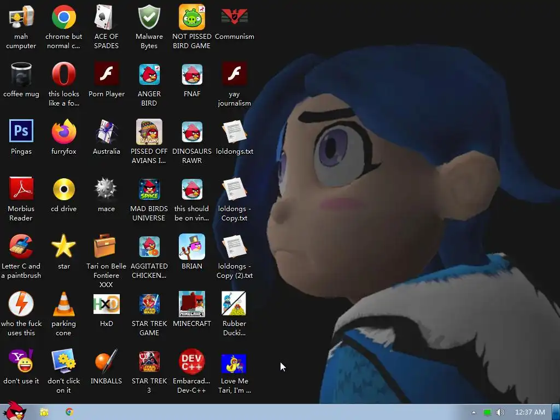The width and height of the screenshot is (560, 420).
Task: Open the 'Rubber Ducki...' icon
Action: (234, 304)
